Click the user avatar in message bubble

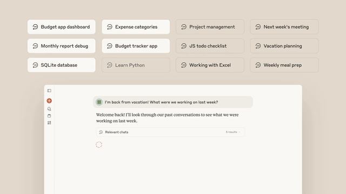(99, 102)
